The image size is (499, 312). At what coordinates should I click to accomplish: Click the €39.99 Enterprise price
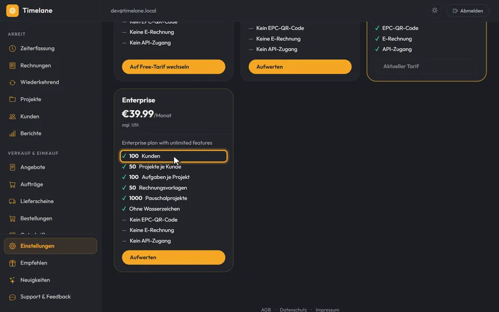point(138,114)
